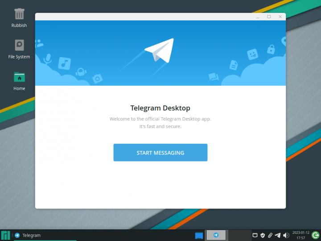Image resolution: width=321 pixels, height=241 pixels.
Task: Click the show desktop blue icon
Action: [199, 235]
